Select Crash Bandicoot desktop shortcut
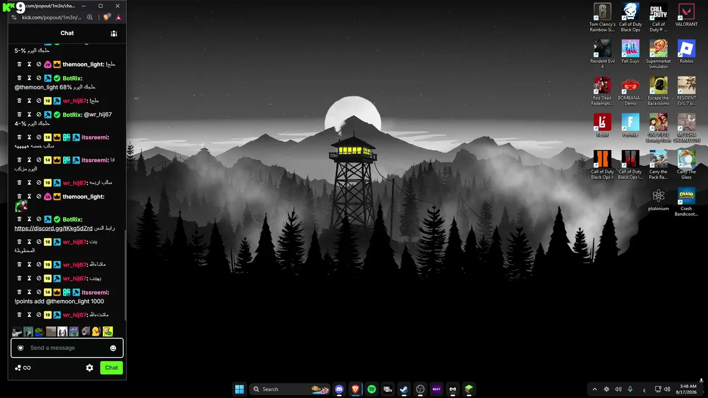Image resolution: width=708 pixels, height=398 pixels. tap(686, 202)
